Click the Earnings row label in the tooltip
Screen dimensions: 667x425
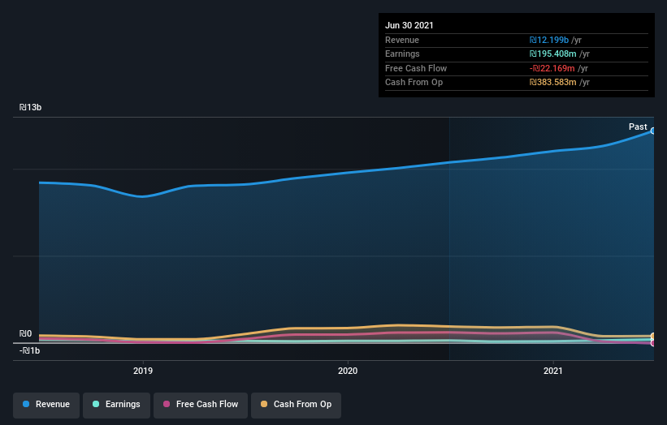(402, 54)
